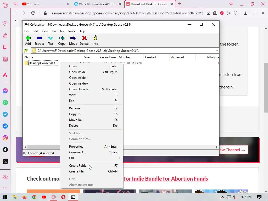Launch Chrome from the taskbar
The height and width of the screenshot is (201, 268).
[x=34, y=197]
